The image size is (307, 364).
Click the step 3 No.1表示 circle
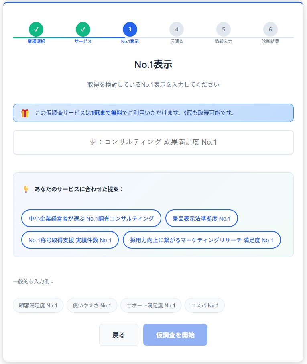(x=130, y=29)
